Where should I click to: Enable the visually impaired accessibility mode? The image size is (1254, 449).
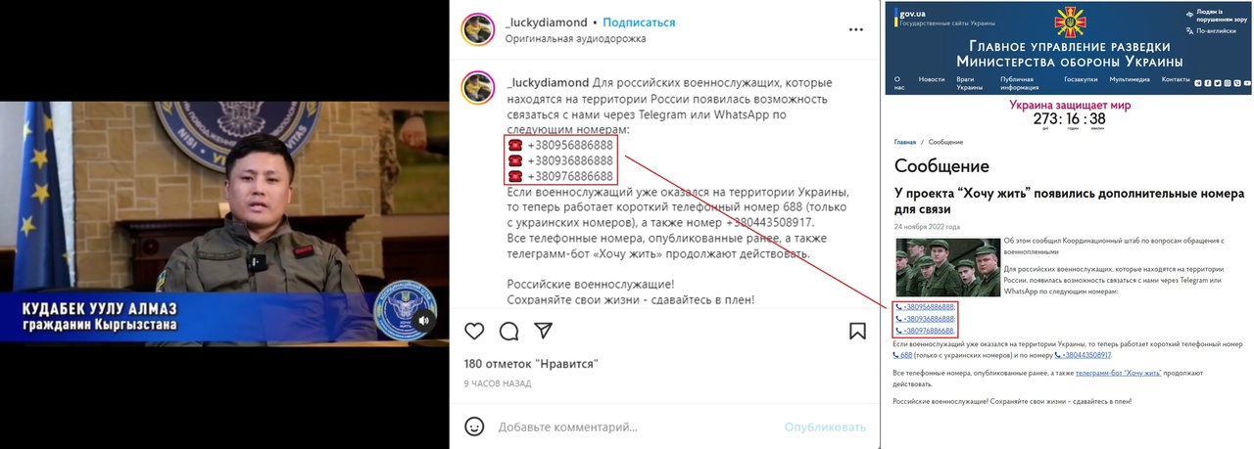click(x=1217, y=16)
